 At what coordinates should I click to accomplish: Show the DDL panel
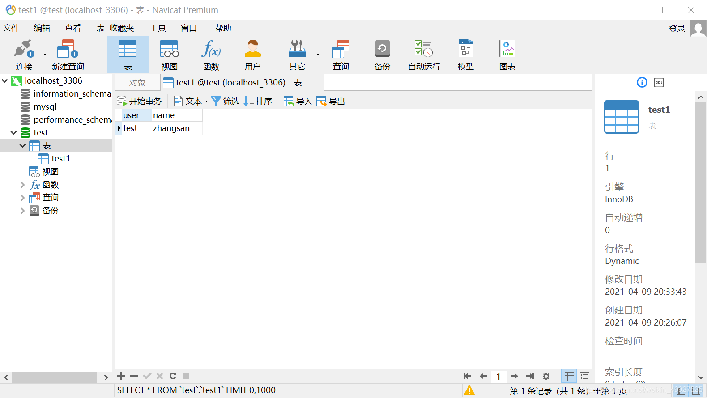click(x=659, y=82)
